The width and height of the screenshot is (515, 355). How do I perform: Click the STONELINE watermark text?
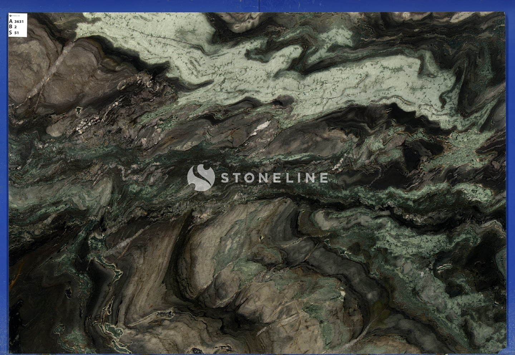pyautogui.click(x=274, y=178)
